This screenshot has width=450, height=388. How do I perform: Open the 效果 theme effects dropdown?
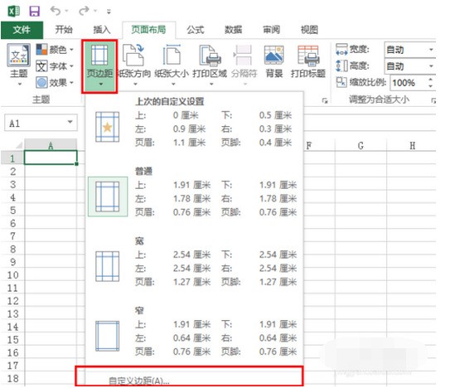click(55, 83)
